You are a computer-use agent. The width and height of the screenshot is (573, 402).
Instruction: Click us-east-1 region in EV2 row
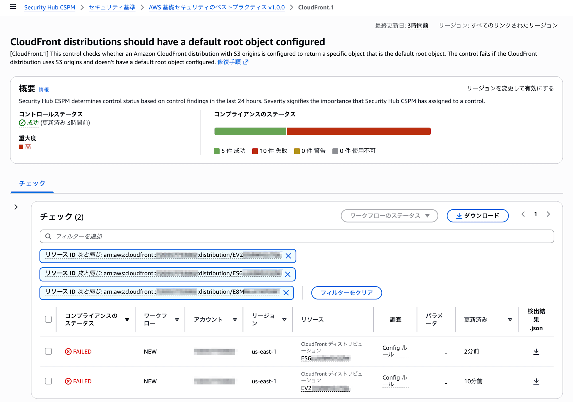click(264, 381)
